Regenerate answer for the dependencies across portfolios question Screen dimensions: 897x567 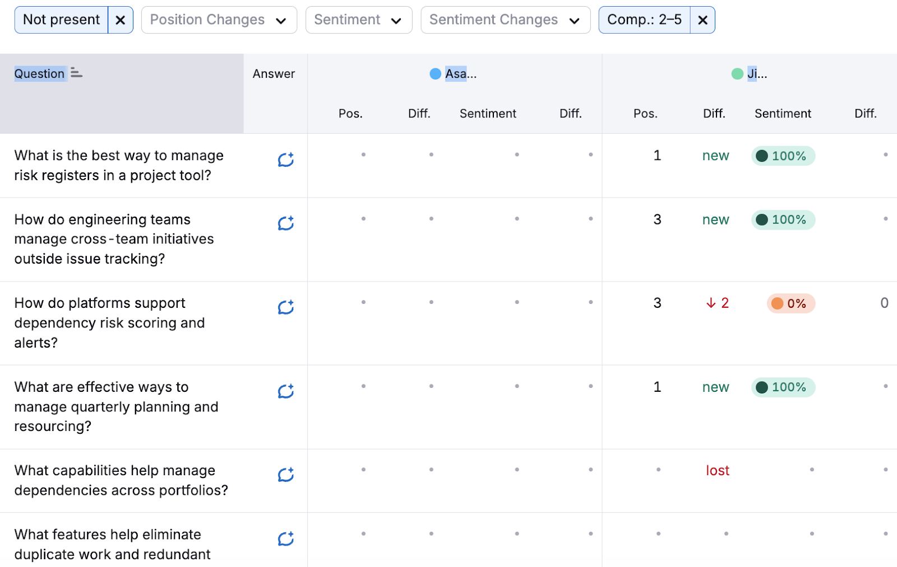[286, 475]
